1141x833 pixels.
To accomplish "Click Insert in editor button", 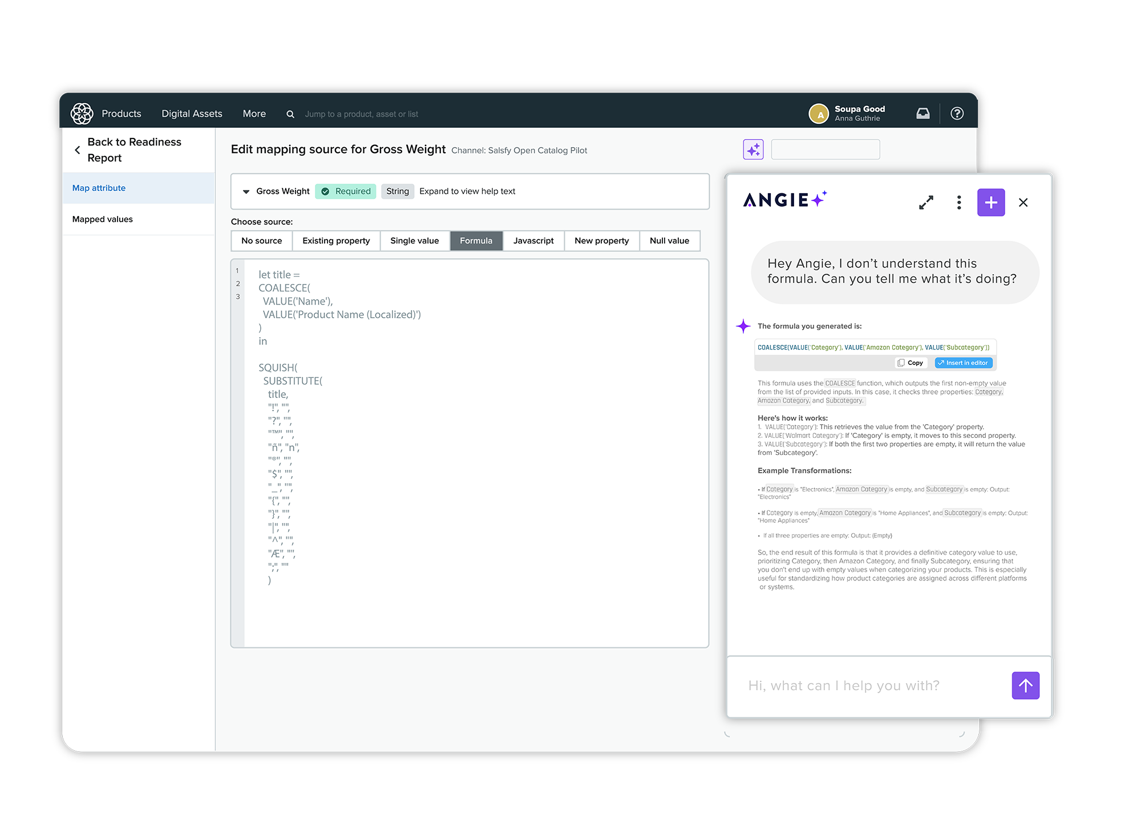I will point(963,363).
